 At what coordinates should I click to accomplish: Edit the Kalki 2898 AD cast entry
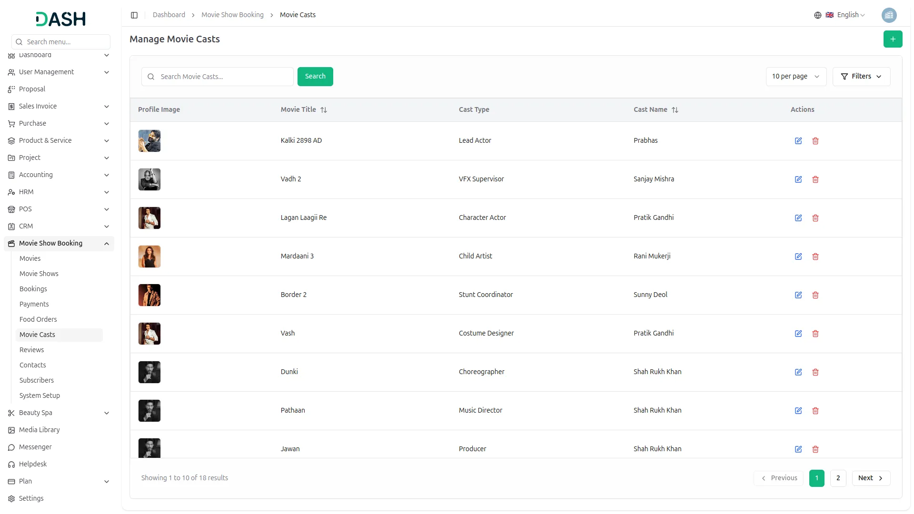click(799, 141)
